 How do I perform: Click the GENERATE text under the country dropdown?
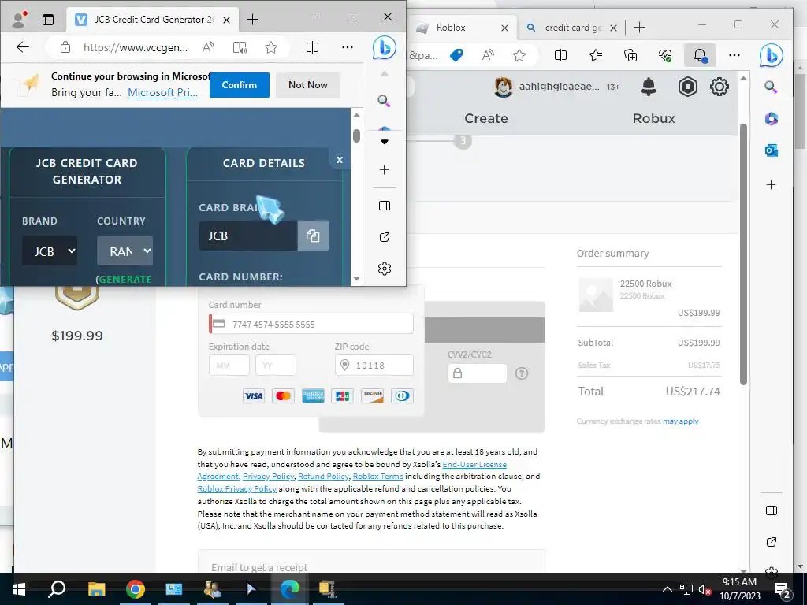coord(125,280)
